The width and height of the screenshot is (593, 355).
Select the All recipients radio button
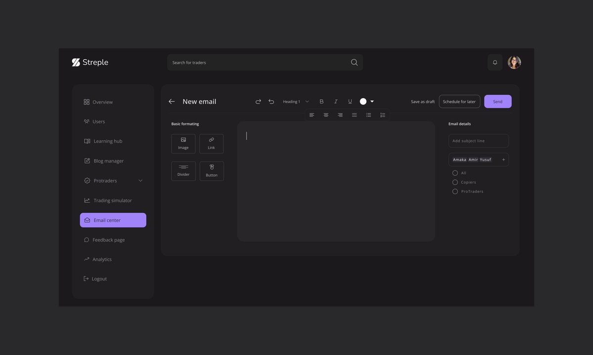coord(455,173)
